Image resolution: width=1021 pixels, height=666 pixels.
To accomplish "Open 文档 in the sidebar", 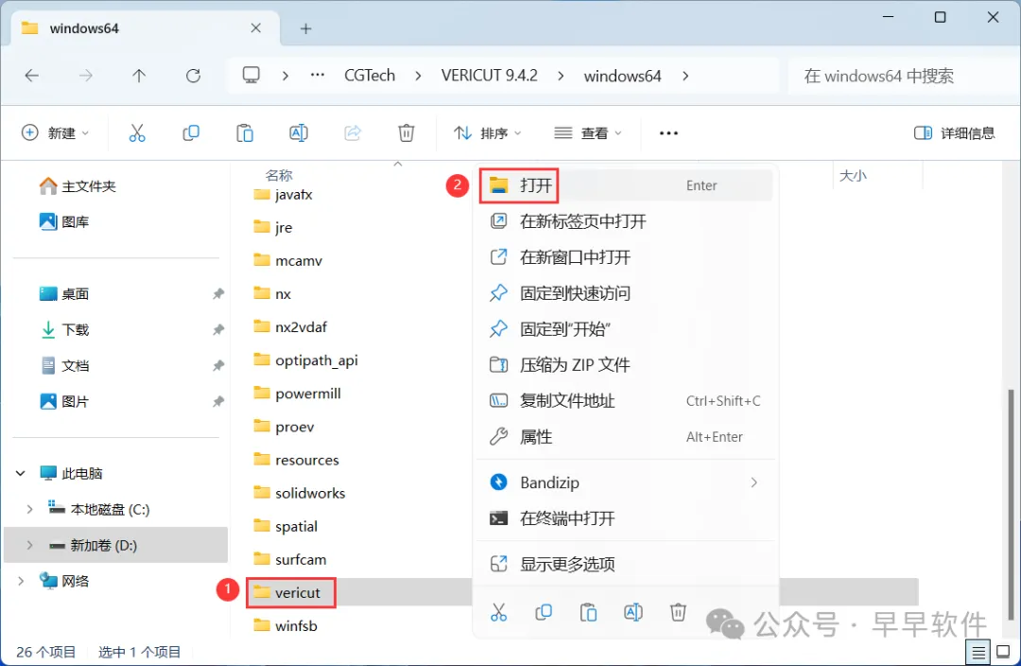I will coord(64,365).
